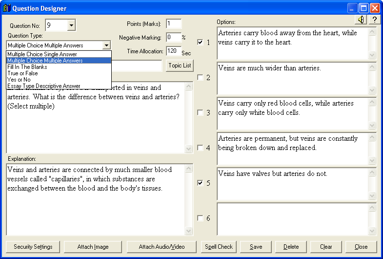Click the topic text field beside Topic List
The image size is (383, 259).
pyautogui.click(x=137, y=65)
